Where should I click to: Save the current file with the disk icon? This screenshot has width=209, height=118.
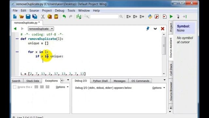(x=28, y=17)
